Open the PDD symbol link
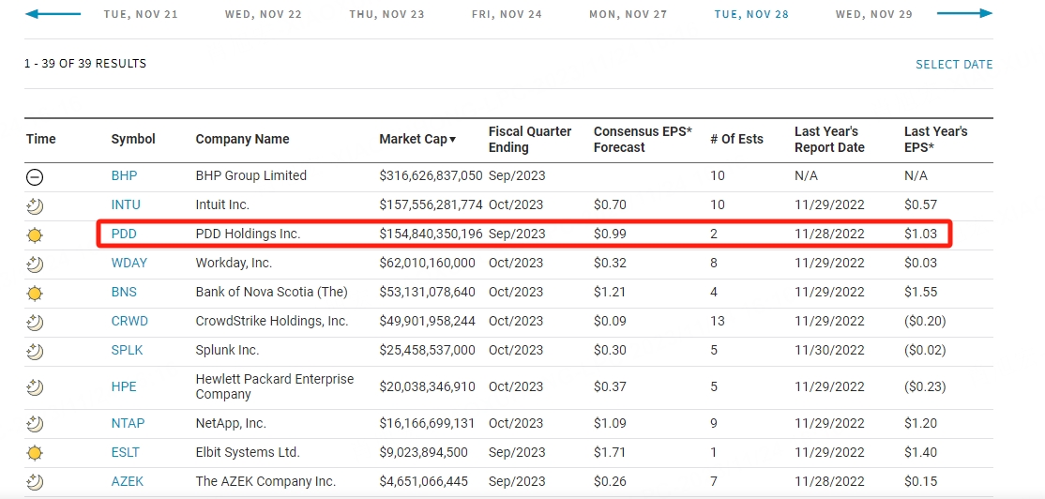The image size is (1045, 499). (124, 234)
